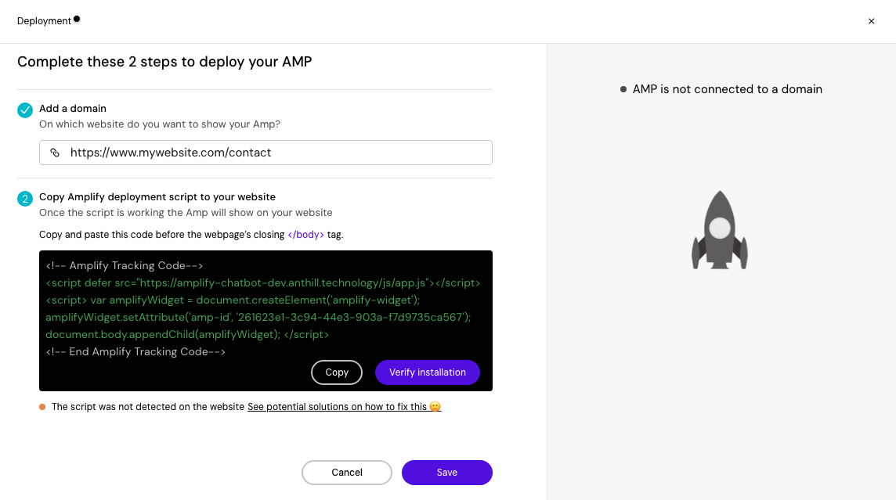Copy the Amplify tracking code
This screenshot has height=500, width=896.
point(337,372)
